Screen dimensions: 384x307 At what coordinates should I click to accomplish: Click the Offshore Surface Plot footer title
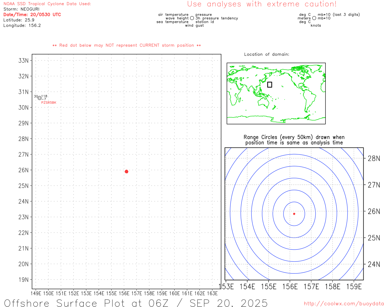click(x=136, y=303)
